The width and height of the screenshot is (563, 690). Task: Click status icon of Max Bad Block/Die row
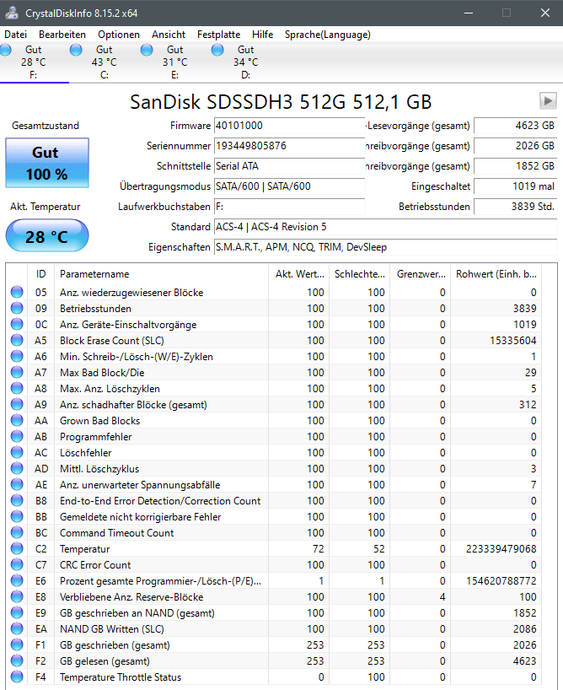pyautogui.click(x=17, y=372)
